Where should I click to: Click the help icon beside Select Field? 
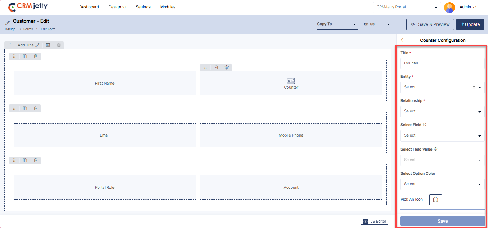[x=425, y=125]
